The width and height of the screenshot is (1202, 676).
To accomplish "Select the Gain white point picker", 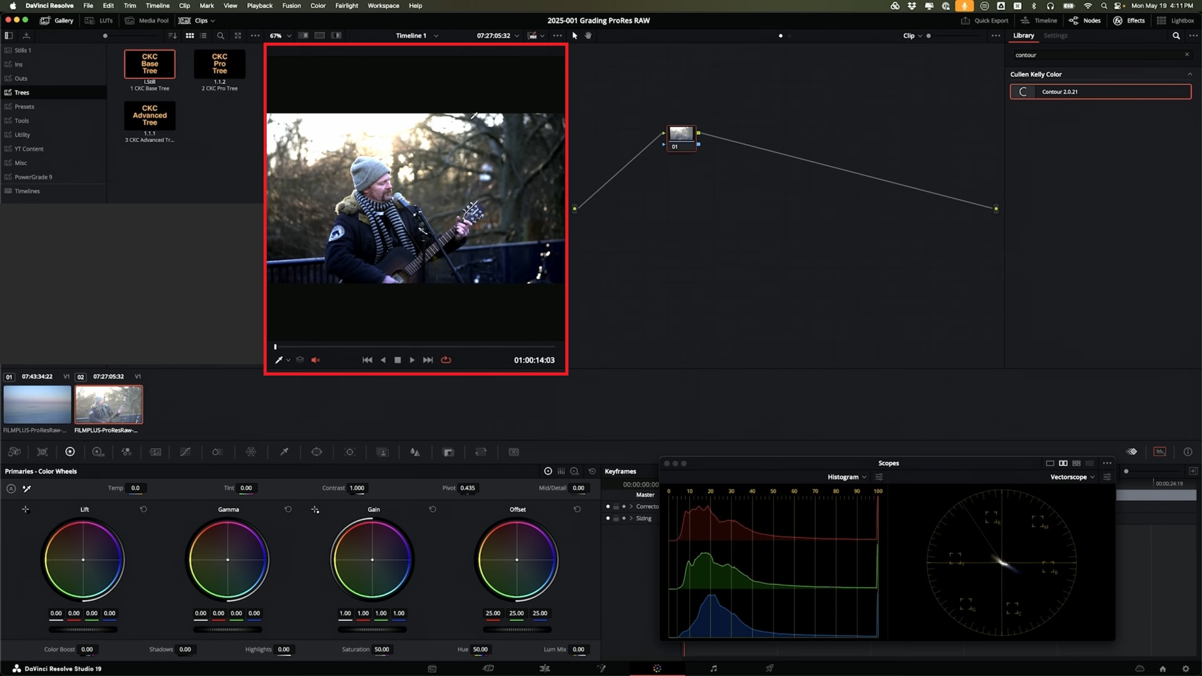I will (315, 510).
